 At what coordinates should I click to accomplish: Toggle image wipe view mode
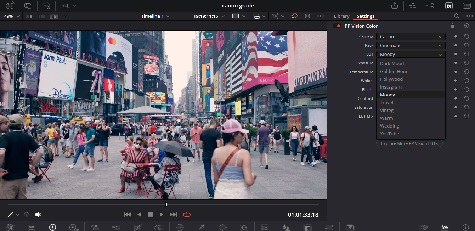coord(29,16)
